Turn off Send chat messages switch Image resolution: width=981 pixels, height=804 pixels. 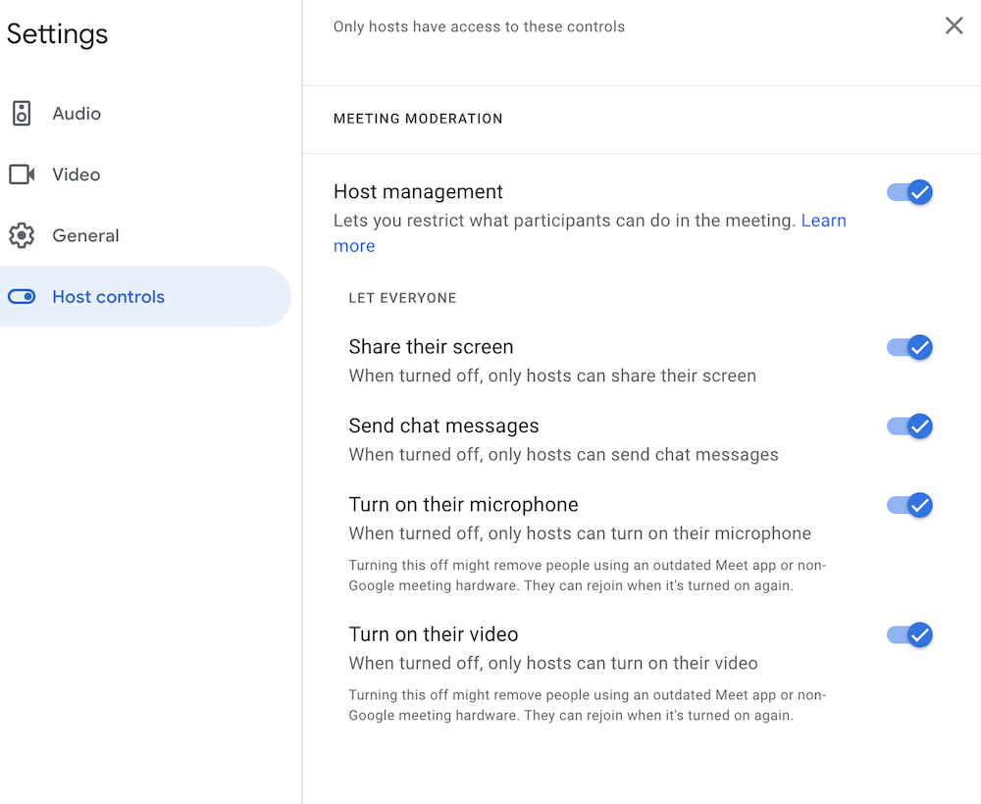909,426
